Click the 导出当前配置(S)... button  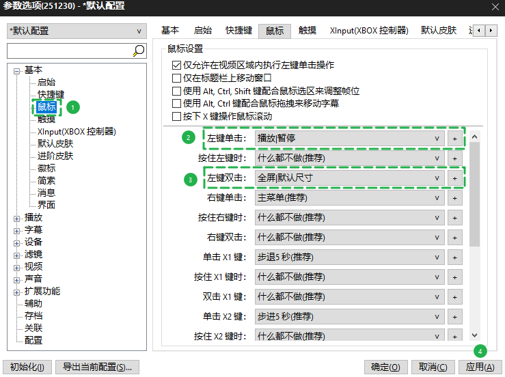[97, 367]
